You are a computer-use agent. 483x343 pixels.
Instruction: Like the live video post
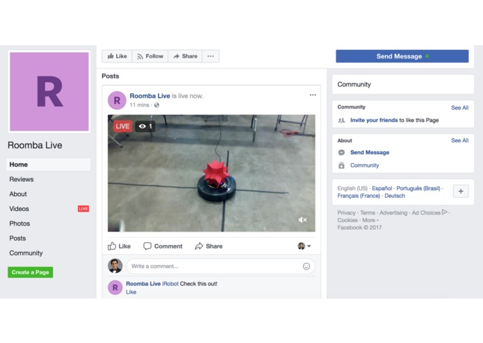click(x=120, y=246)
